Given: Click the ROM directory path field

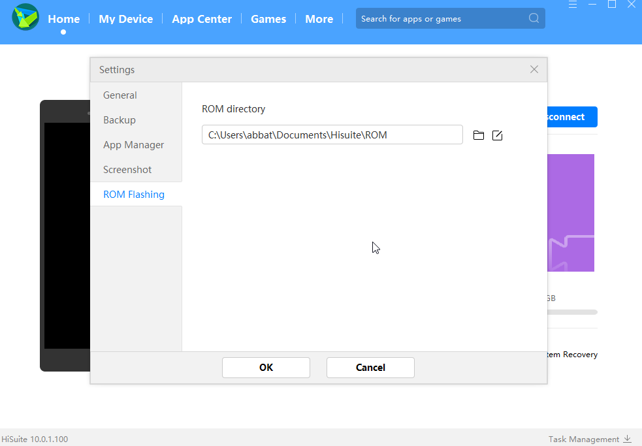Looking at the screenshot, I should [332, 135].
